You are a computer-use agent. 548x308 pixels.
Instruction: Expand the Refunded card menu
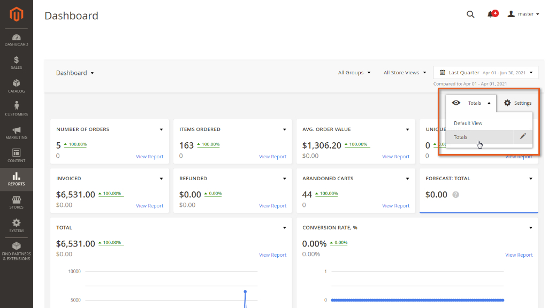click(285, 179)
